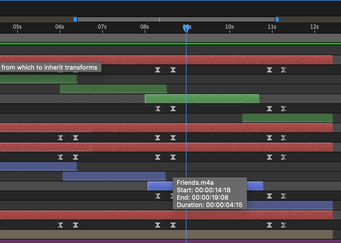Jump to 12s on the time ruler

(x=314, y=27)
